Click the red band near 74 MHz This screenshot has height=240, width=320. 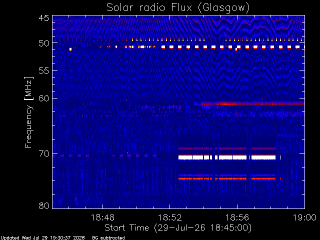pos(227,179)
